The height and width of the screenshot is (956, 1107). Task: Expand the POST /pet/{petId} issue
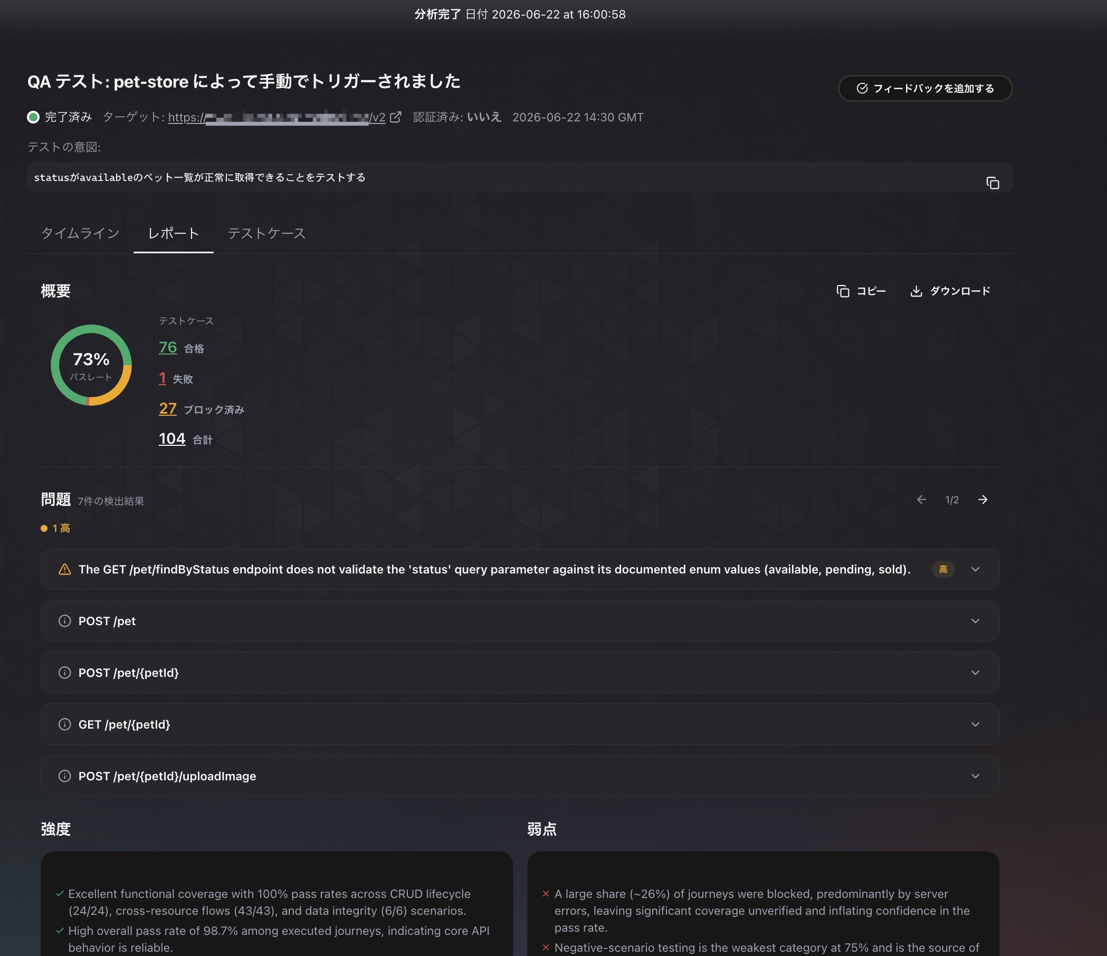(x=976, y=673)
